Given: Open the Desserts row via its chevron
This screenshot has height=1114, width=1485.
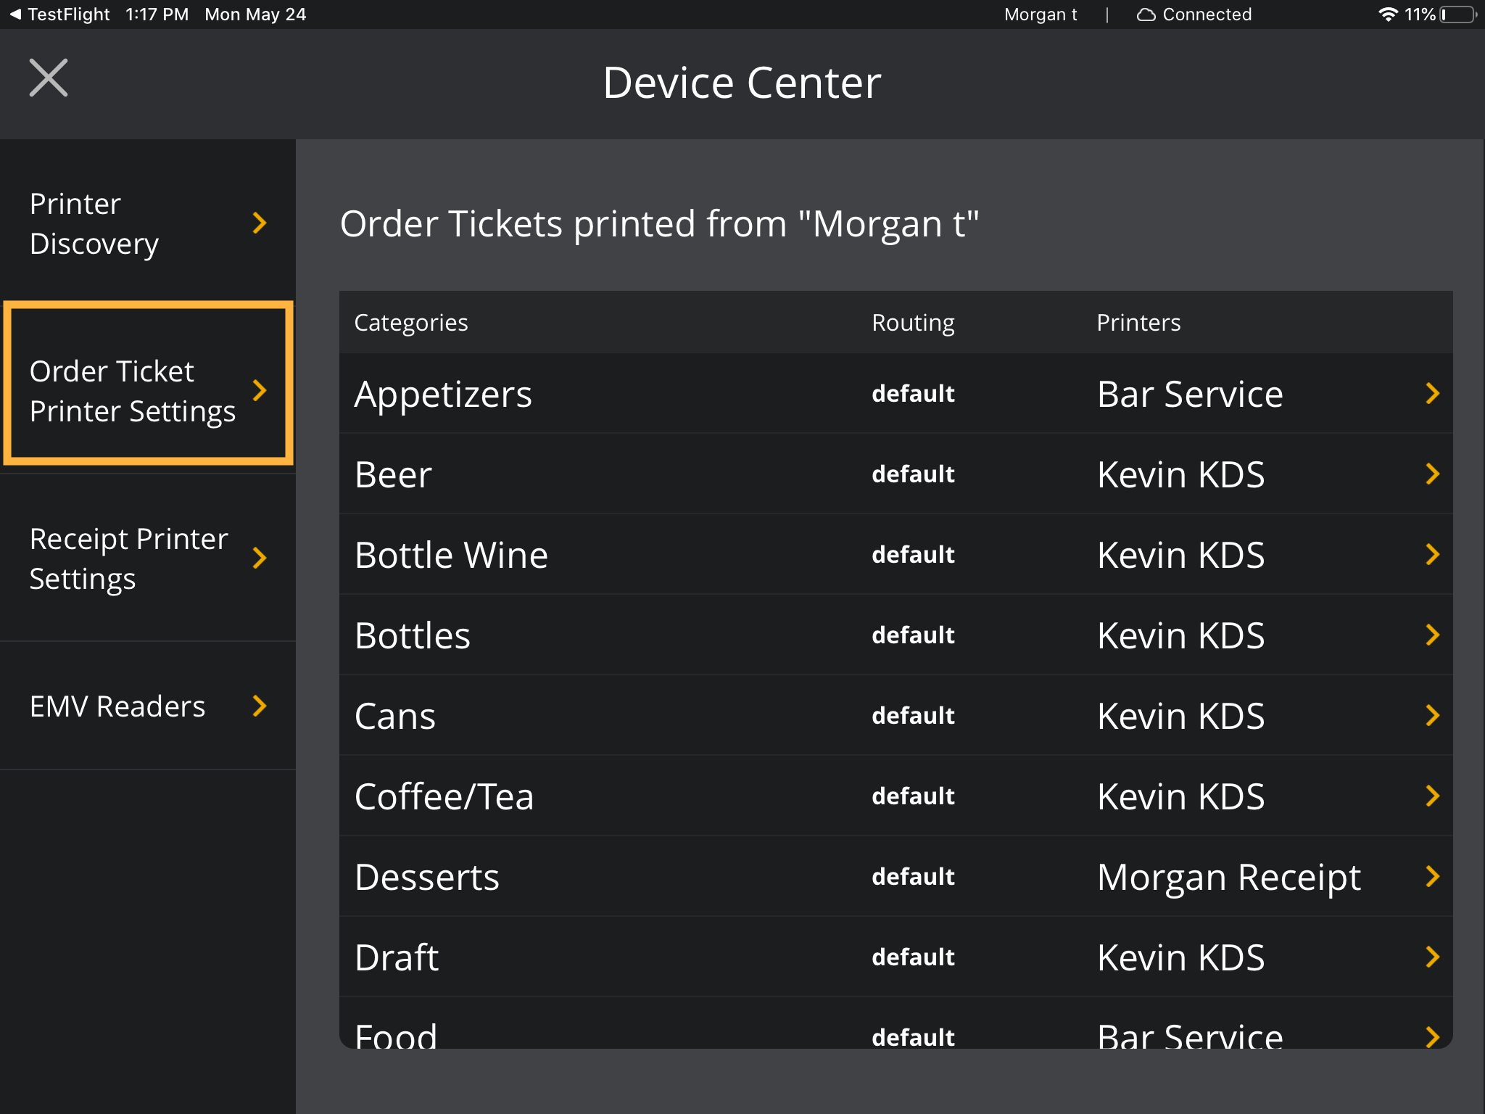Looking at the screenshot, I should click(x=1432, y=876).
